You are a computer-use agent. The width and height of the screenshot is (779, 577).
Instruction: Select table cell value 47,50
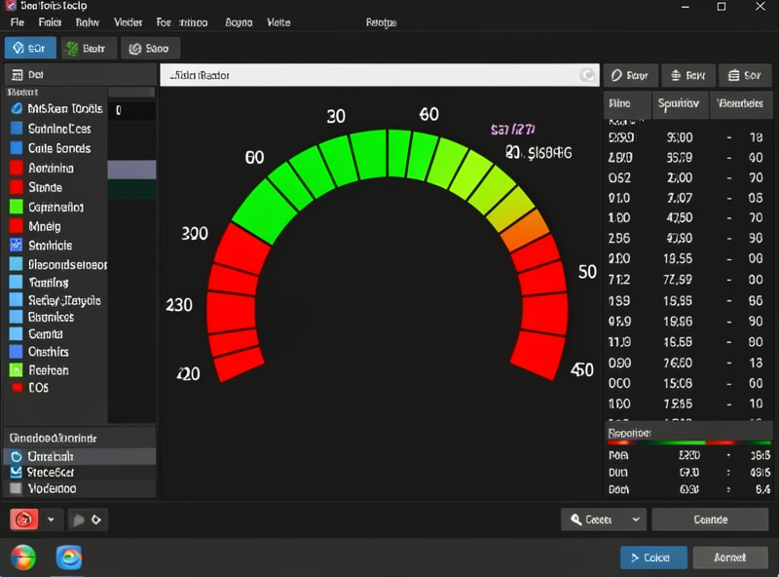(679, 218)
